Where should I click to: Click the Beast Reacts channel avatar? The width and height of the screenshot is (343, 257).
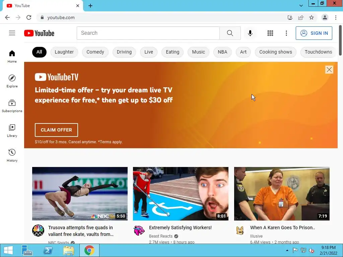(x=139, y=231)
